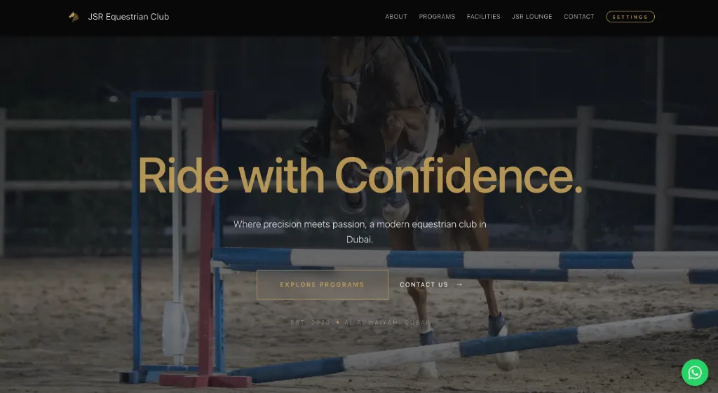Select Facilities in the top navigation
The height and width of the screenshot is (393, 718).
tap(484, 17)
